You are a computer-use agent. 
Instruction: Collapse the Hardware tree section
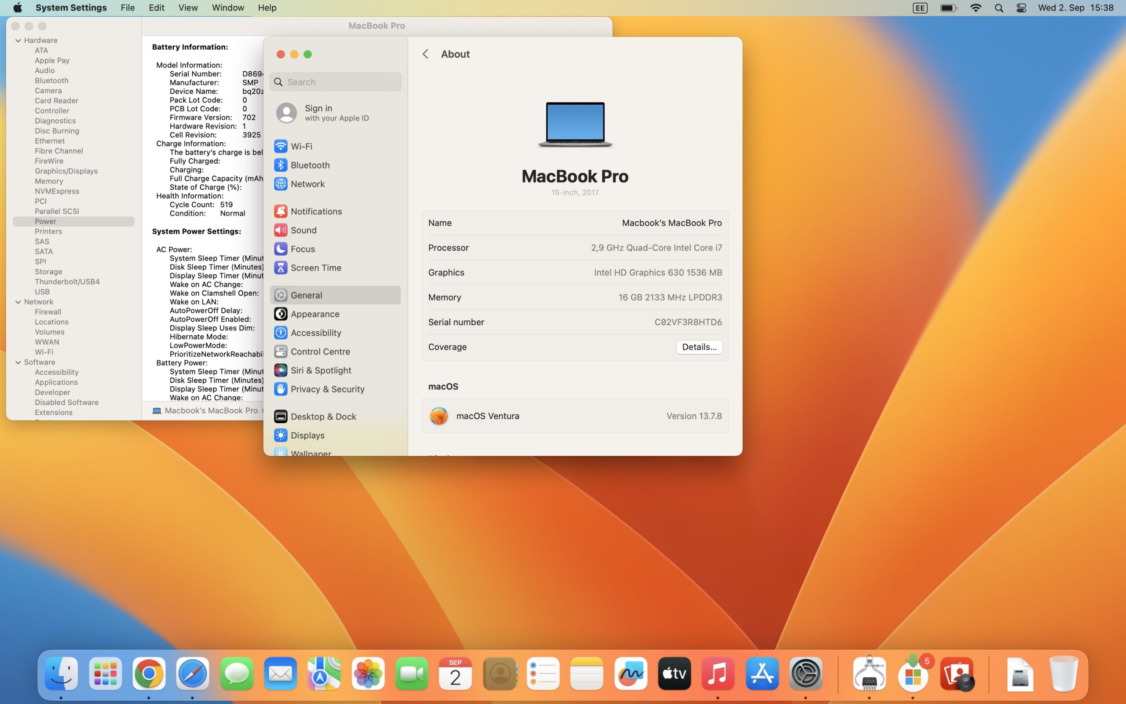[18, 40]
